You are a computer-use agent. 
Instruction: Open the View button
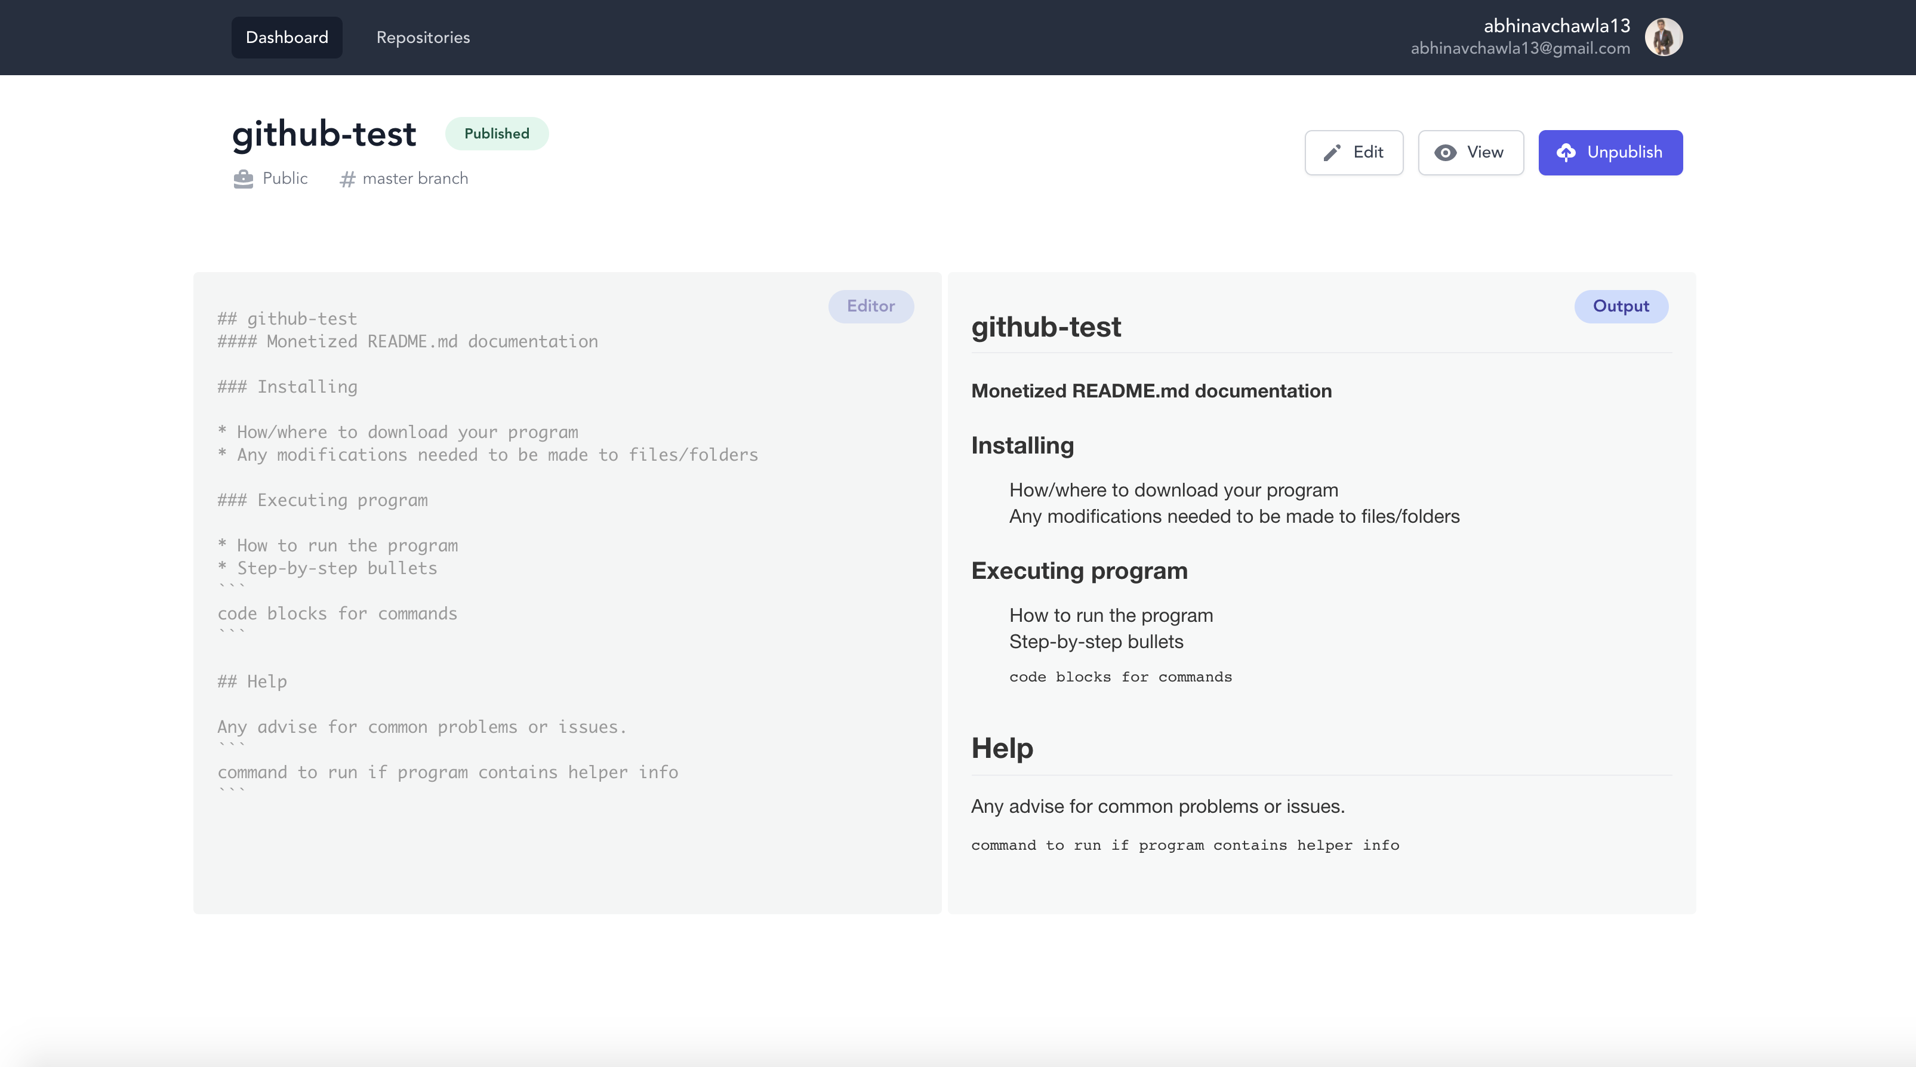point(1471,152)
